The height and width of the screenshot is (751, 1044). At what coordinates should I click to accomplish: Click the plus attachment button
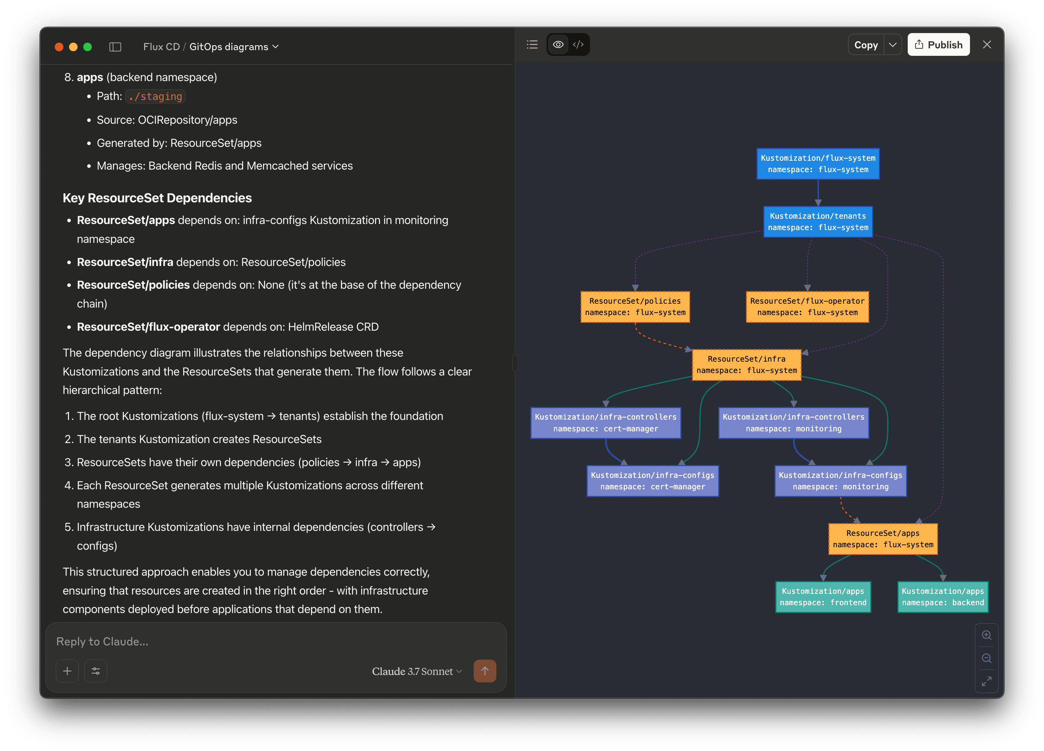click(x=67, y=671)
